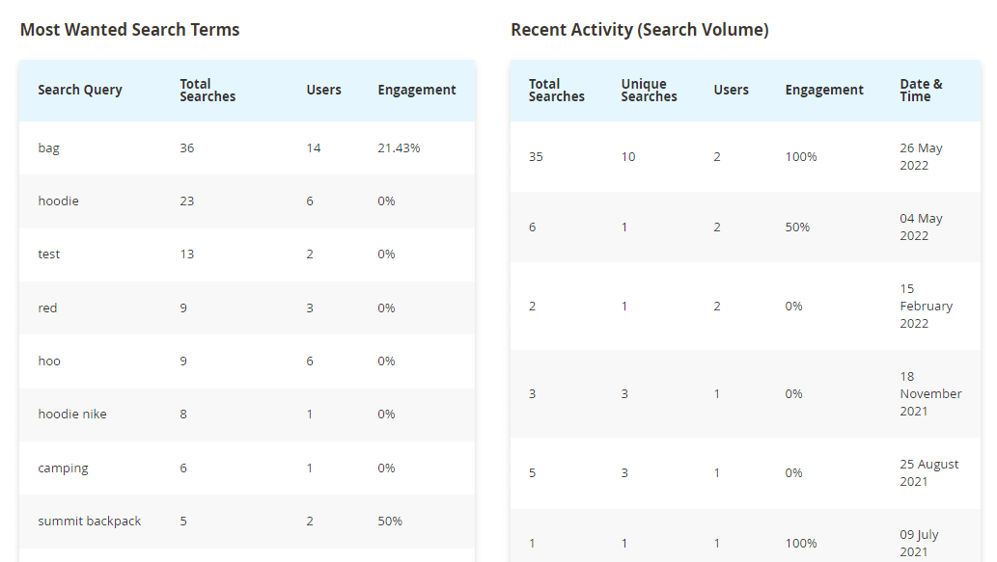997x562 pixels.
Task: Select the 15 February 2022 activity row
Action: pos(745,307)
